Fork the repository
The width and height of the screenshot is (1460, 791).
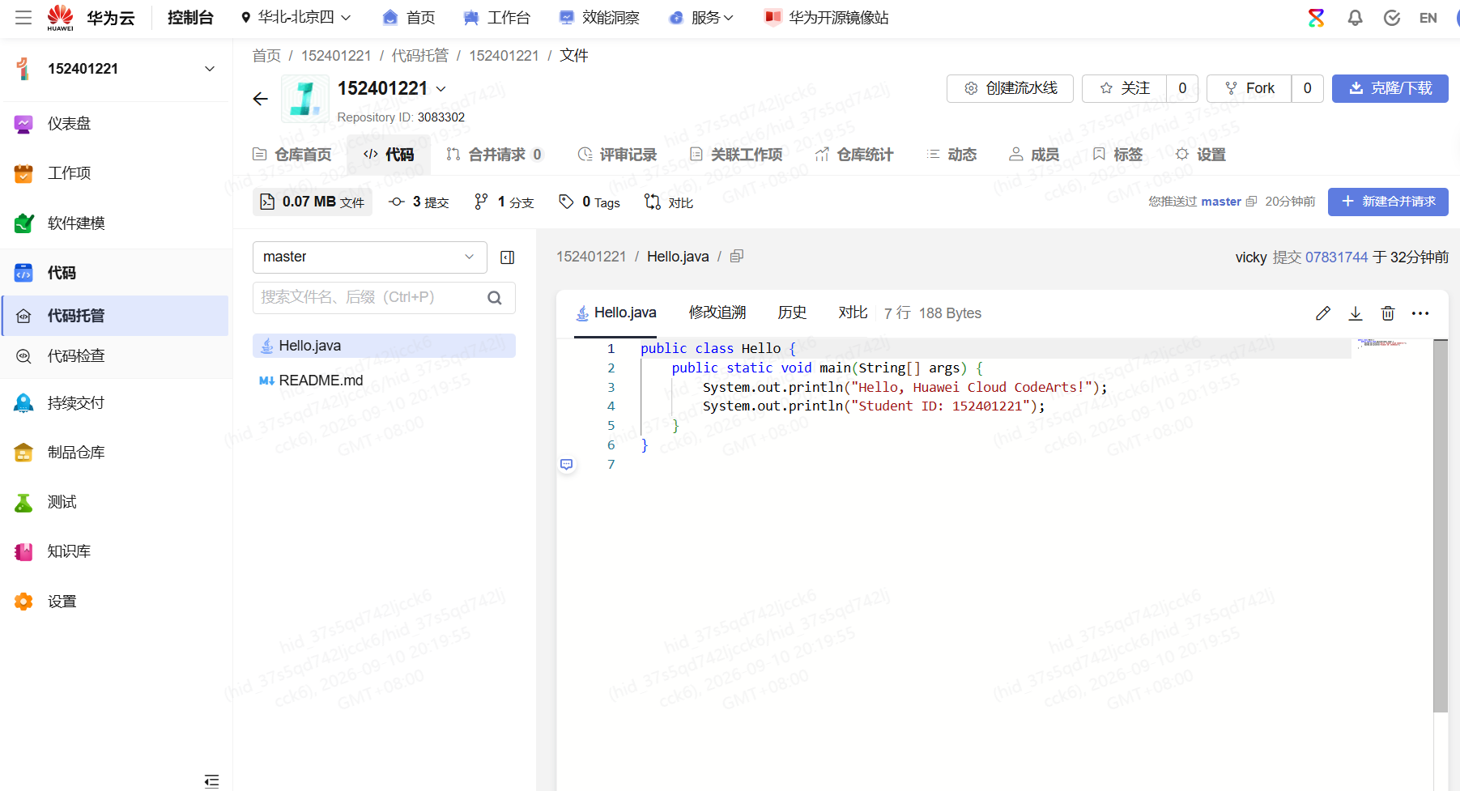(x=1249, y=88)
